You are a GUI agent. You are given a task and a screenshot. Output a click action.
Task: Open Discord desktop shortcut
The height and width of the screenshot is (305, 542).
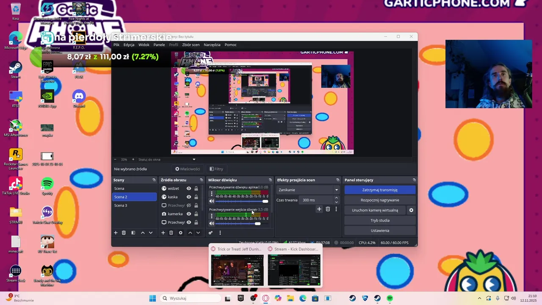tap(79, 99)
